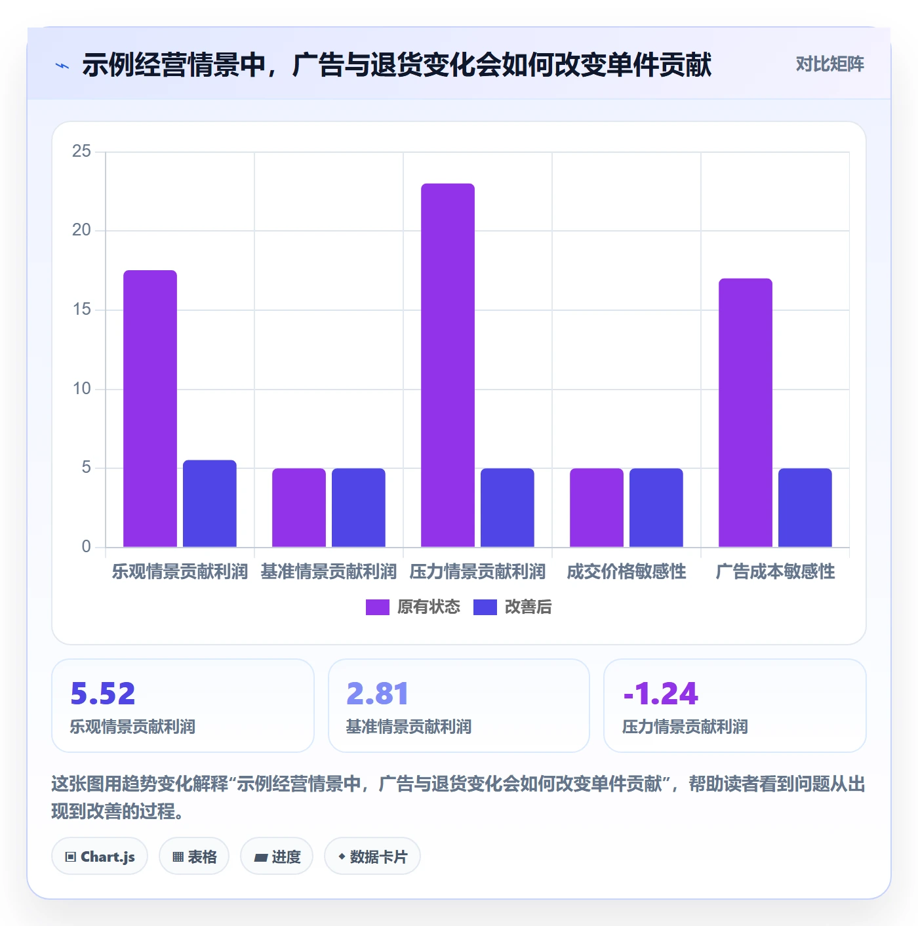918x926 pixels.
Task: Click the y-axis value 15
Action: click(x=81, y=310)
